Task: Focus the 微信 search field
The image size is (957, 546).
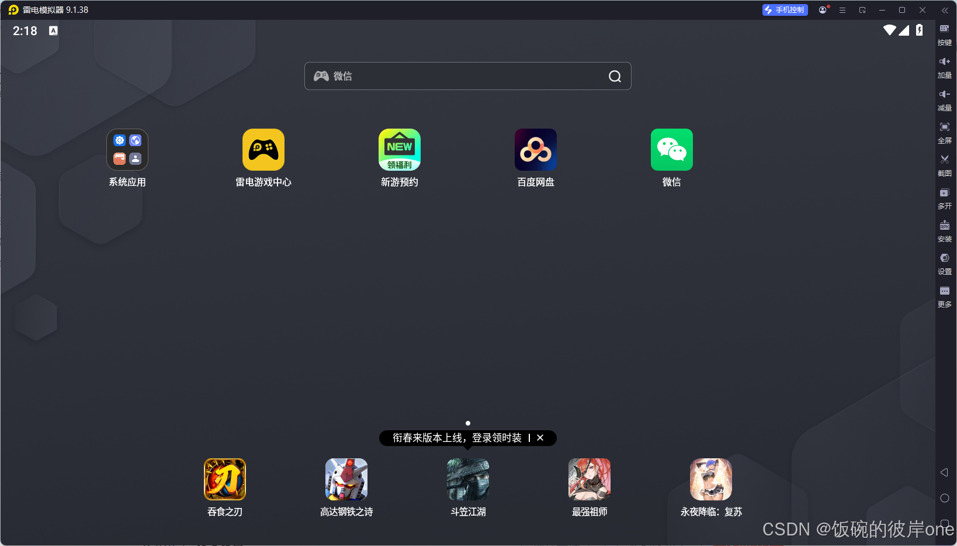Action: [x=467, y=76]
